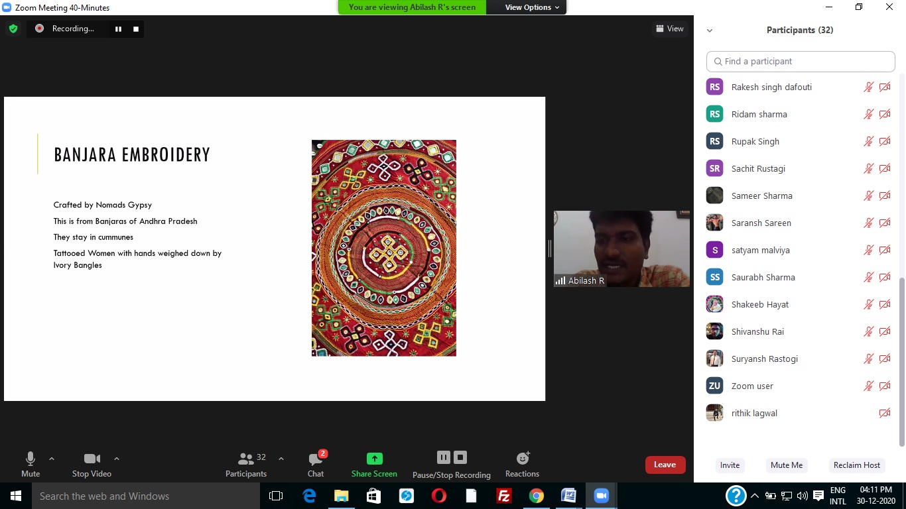Image resolution: width=906 pixels, height=509 pixels.
Task: Click the participants list scrollbar
Action: (901, 361)
